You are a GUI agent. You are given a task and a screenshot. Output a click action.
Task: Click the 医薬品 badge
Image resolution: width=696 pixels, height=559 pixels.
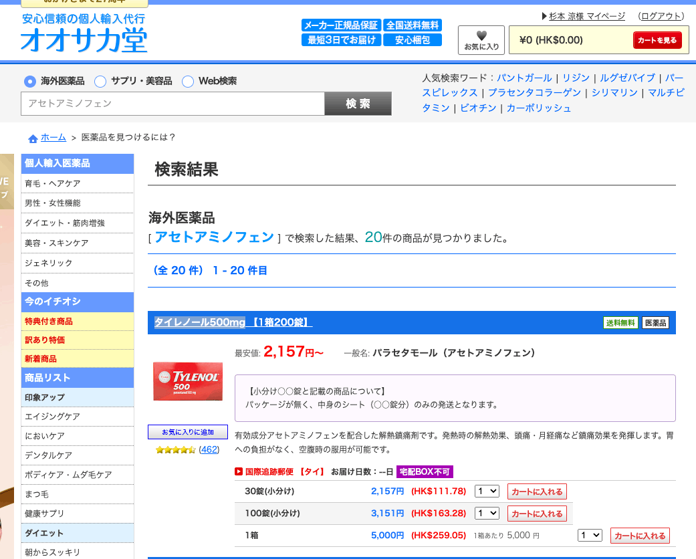coord(656,323)
